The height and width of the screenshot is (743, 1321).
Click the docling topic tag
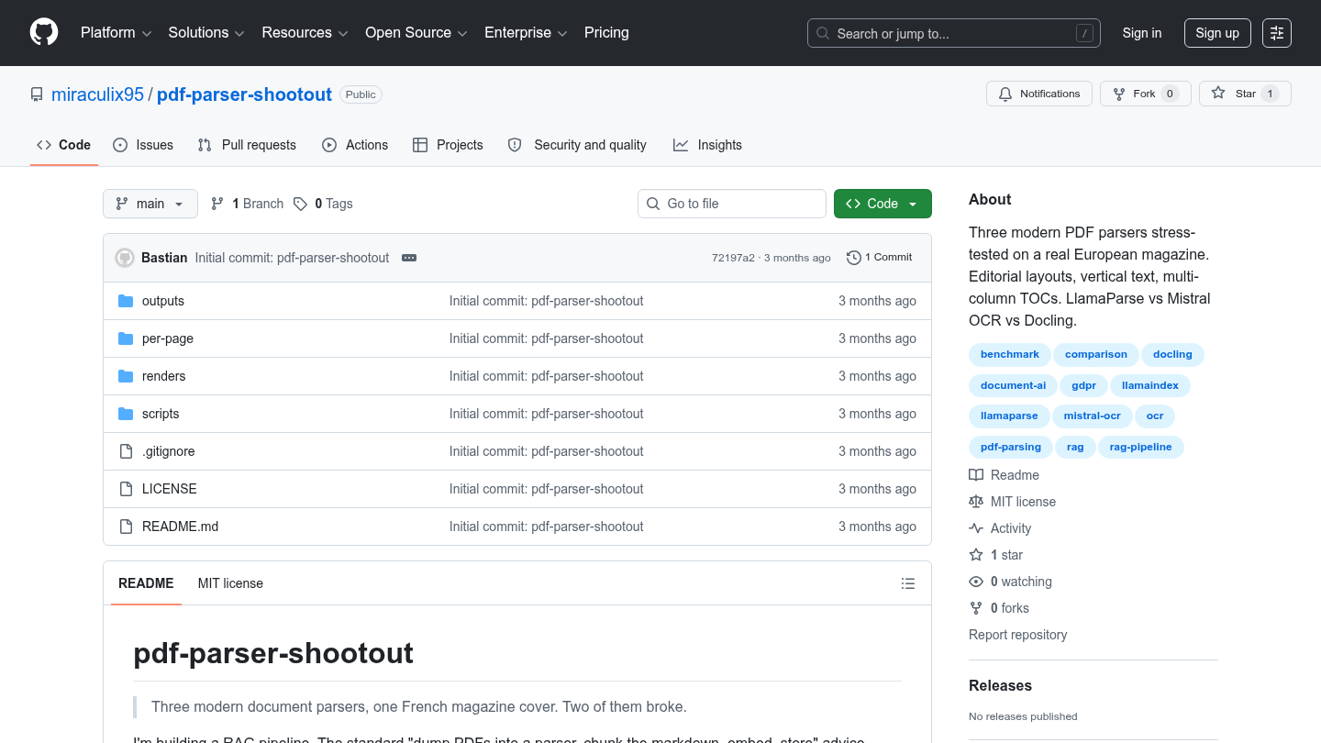[x=1172, y=354]
